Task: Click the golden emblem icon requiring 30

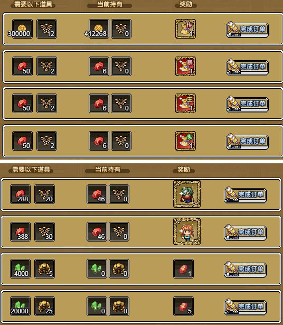Action: 45,232
